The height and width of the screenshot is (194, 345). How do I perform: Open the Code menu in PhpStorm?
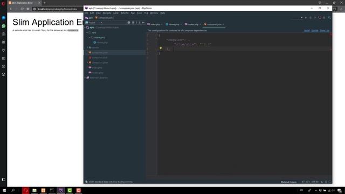tap(116, 13)
